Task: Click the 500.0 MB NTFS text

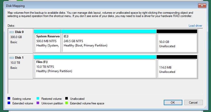Action: 46,41
